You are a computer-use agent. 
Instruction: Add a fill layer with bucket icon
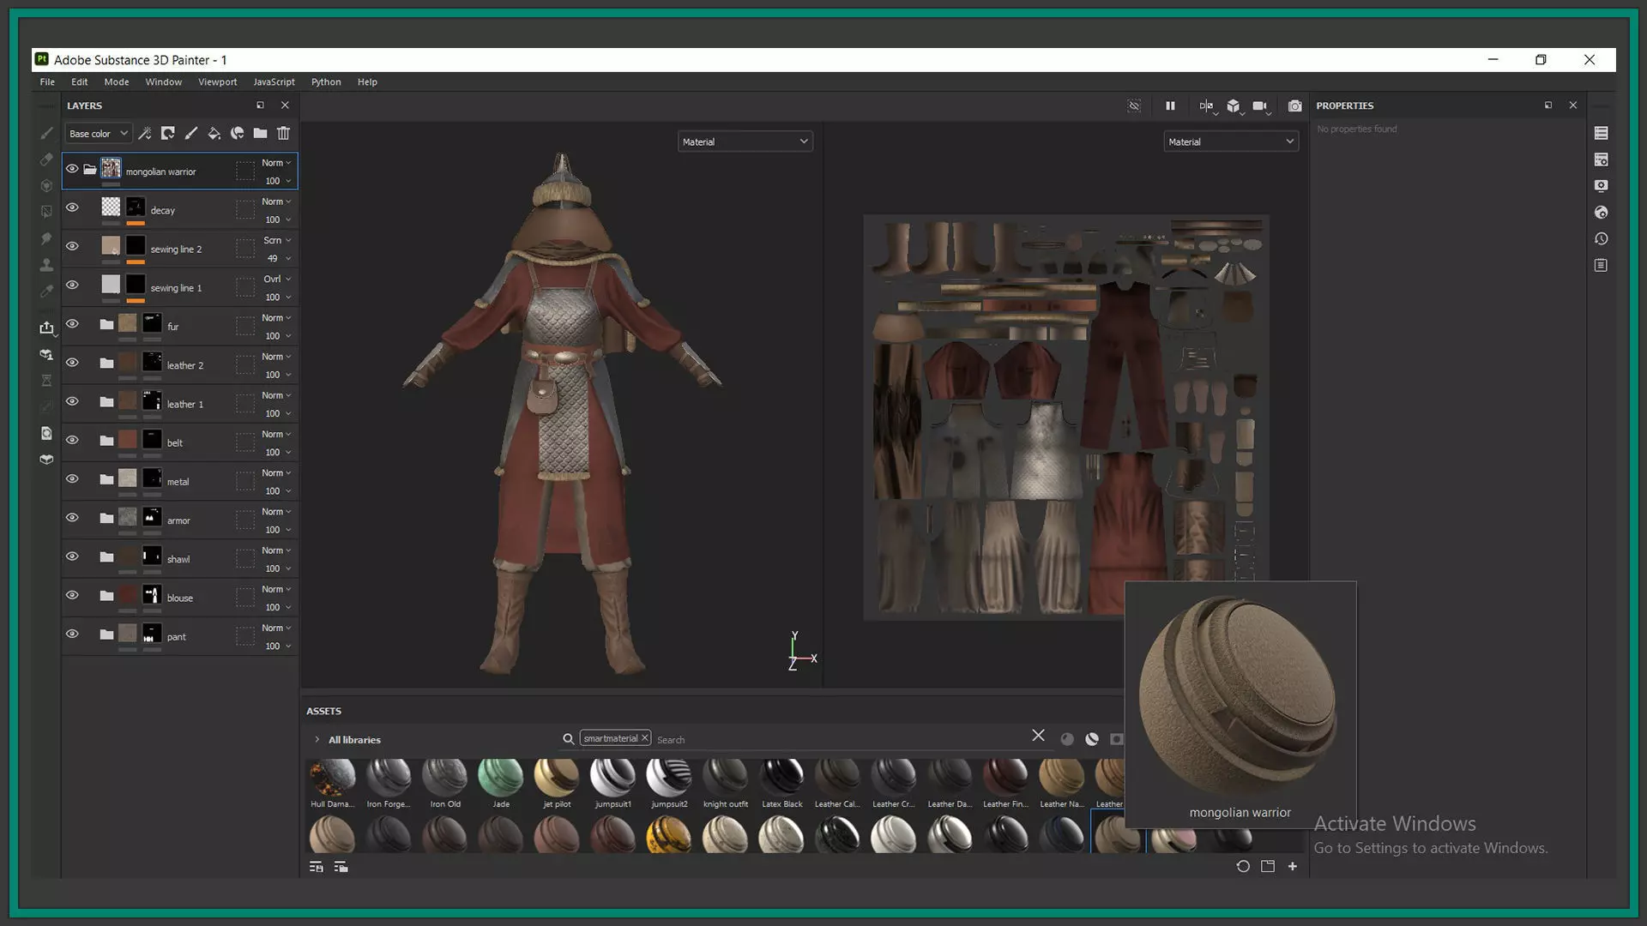click(x=214, y=133)
